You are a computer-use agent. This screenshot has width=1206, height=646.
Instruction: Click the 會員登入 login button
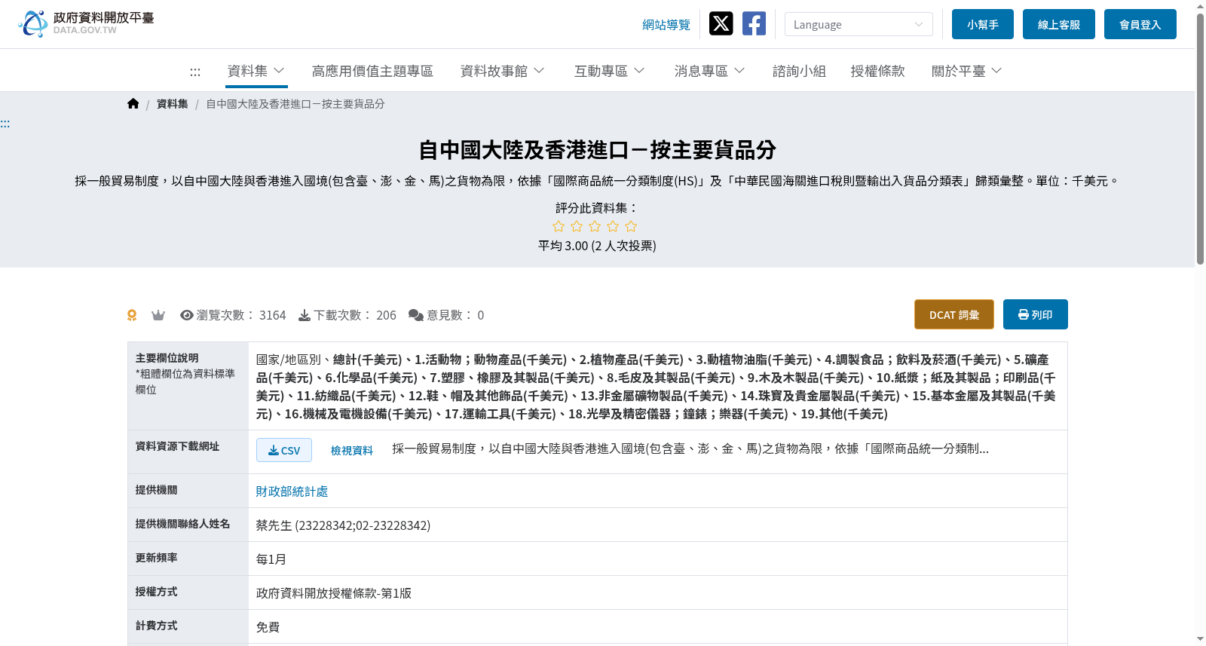point(1140,24)
